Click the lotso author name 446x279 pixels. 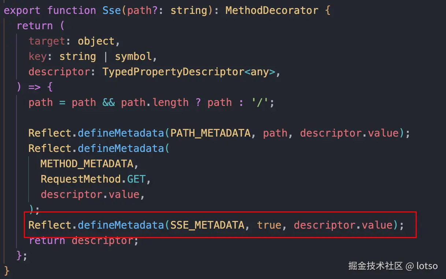427,265
